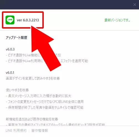The height and width of the screenshot is (137, 139).
Task: Click the 新機能を追加および既存の機能を改善 line
Action: click(32, 119)
